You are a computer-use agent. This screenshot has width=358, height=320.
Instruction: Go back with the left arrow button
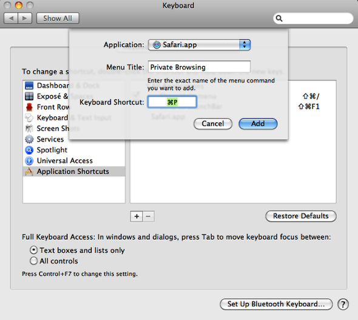(x=11, y=18)
